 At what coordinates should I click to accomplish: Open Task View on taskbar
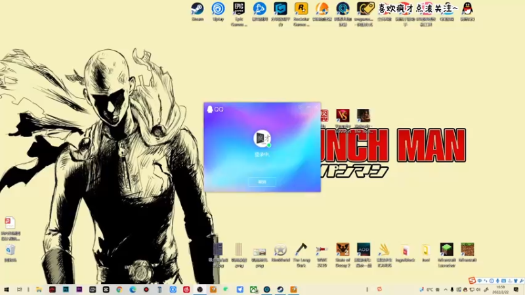tap(20, 290)
